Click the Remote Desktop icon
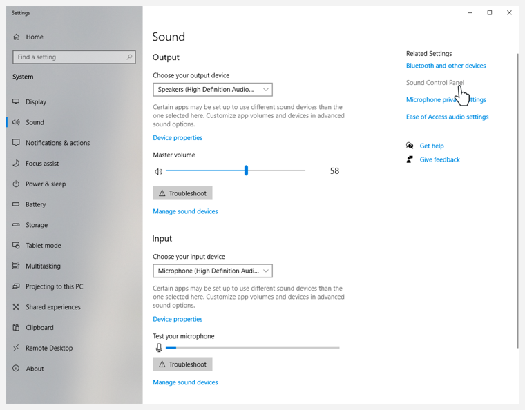Viewport: 525px width, 410px height. click(16, 349)
